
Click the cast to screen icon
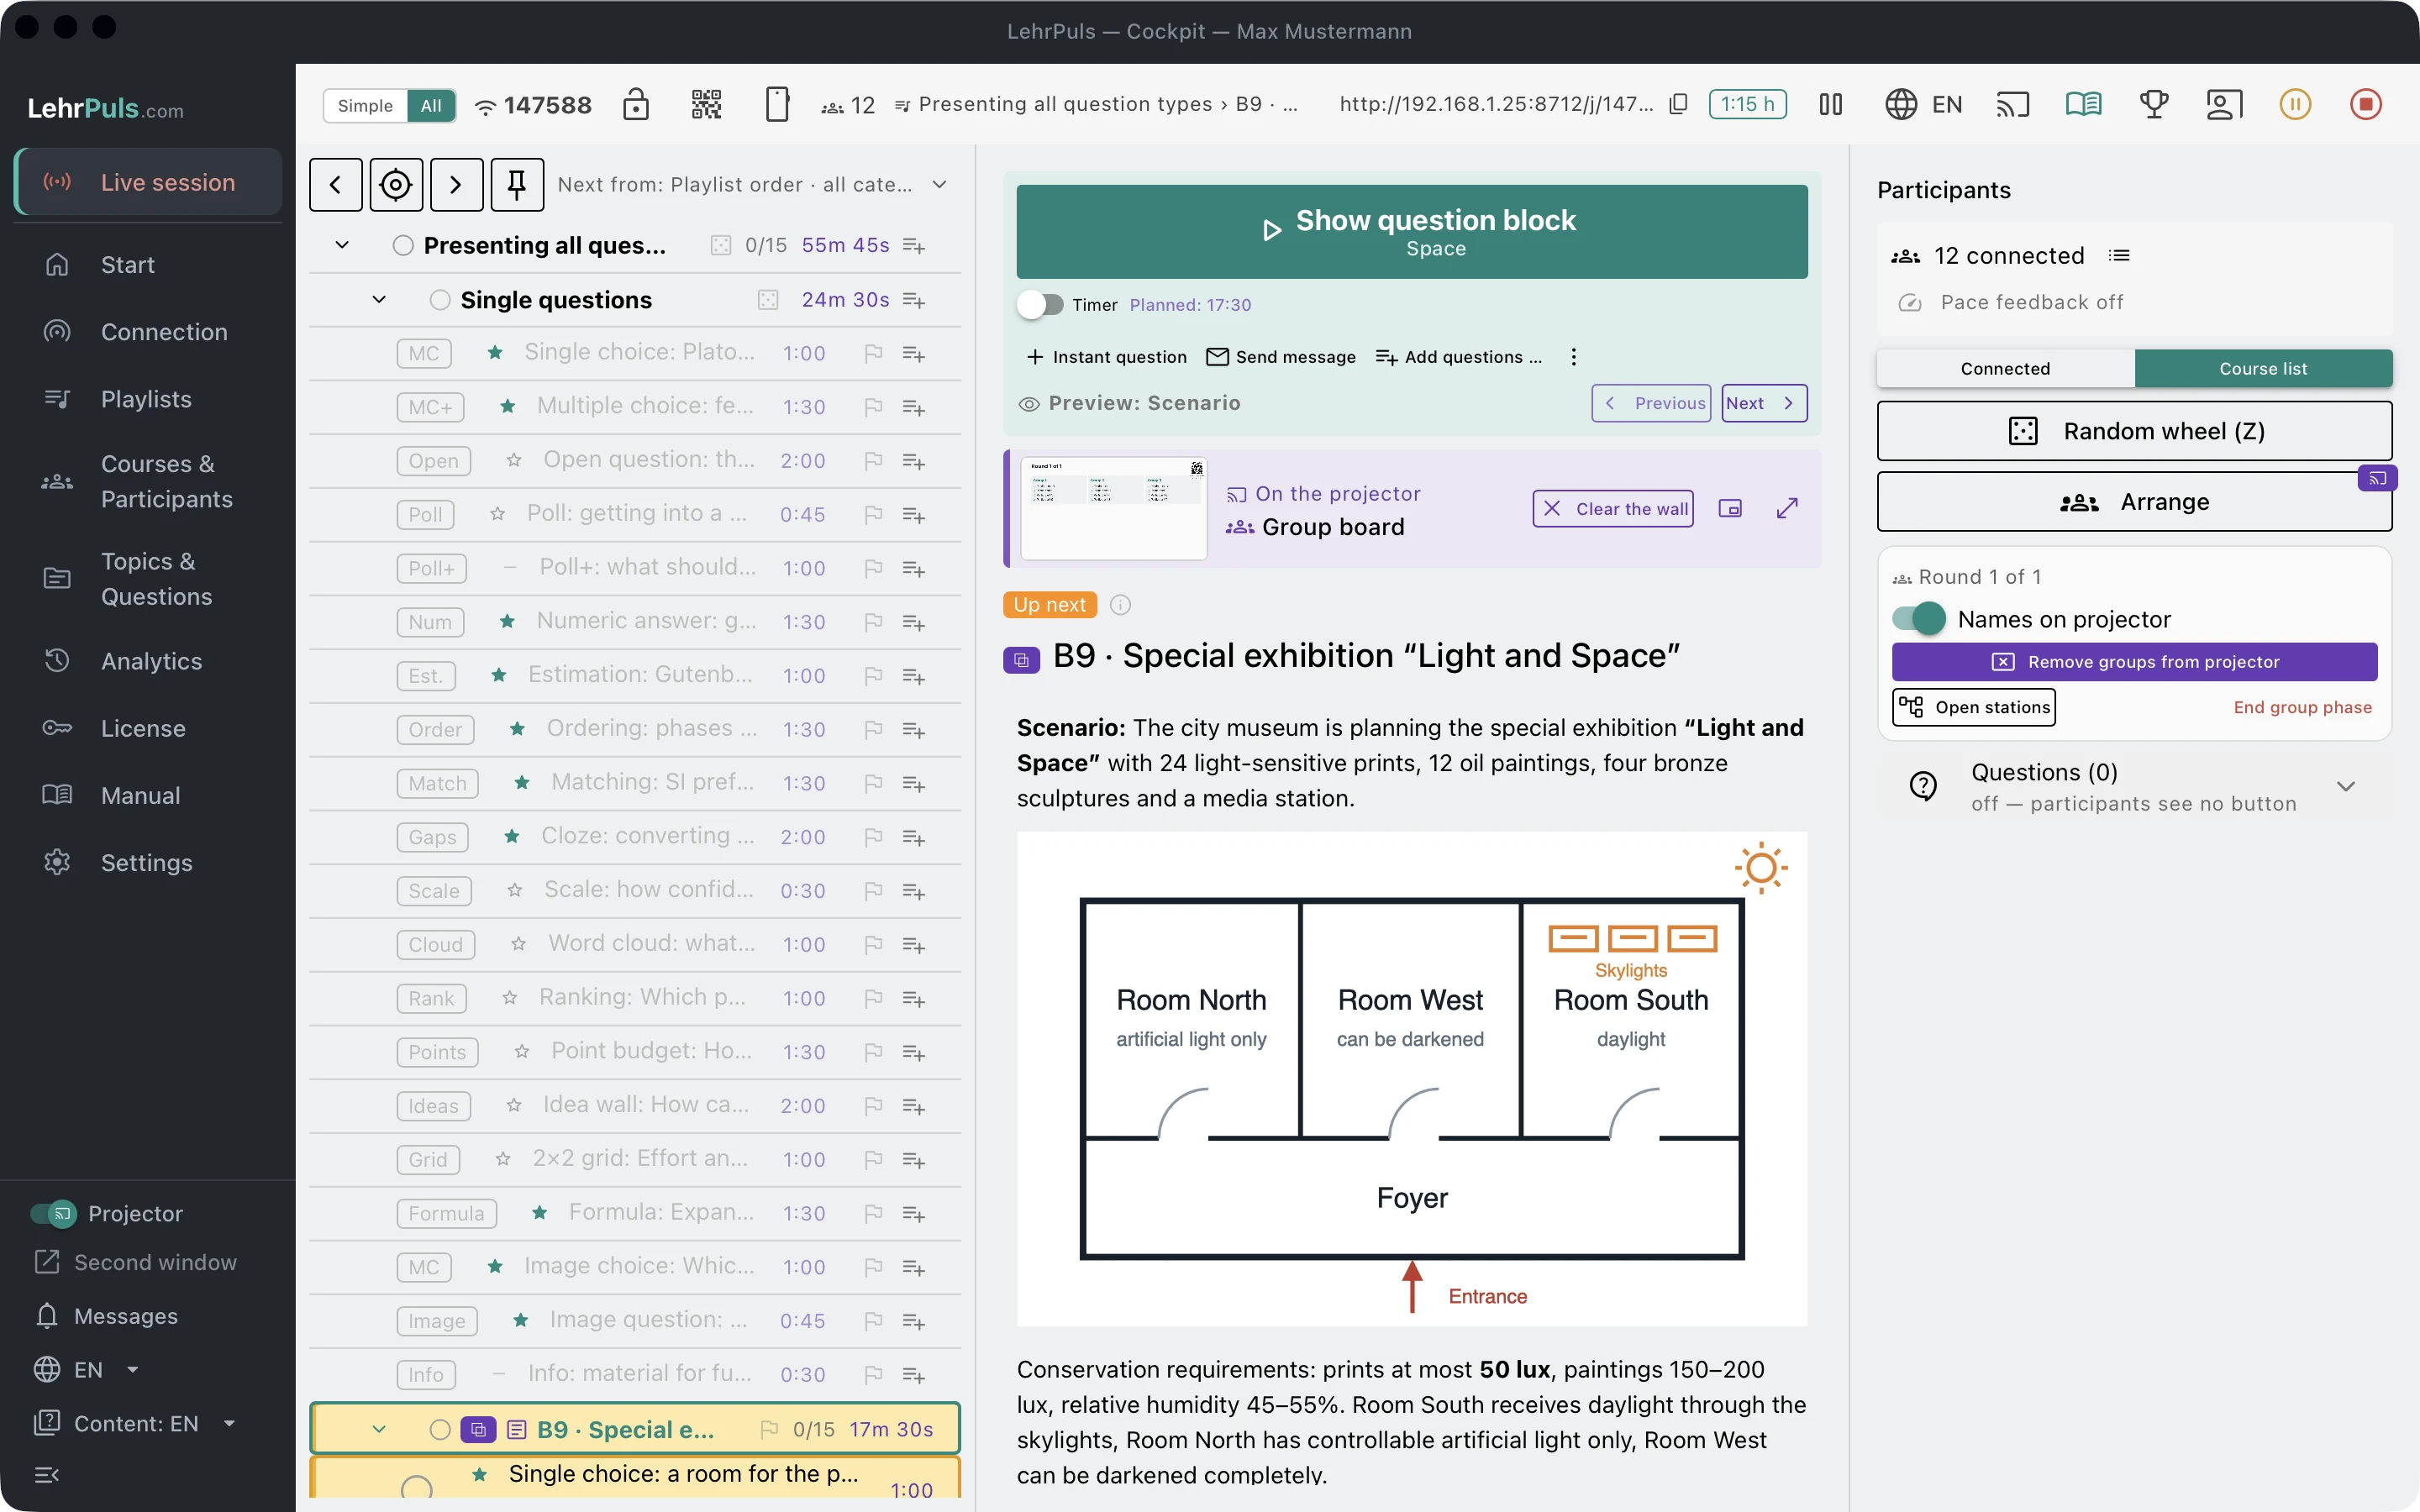coord(2013,104)
